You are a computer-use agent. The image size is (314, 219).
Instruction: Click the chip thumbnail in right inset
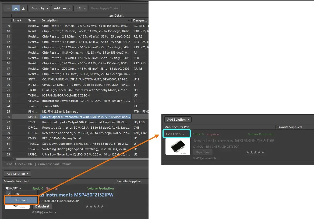pyautogui.click(x=178, y=146)
